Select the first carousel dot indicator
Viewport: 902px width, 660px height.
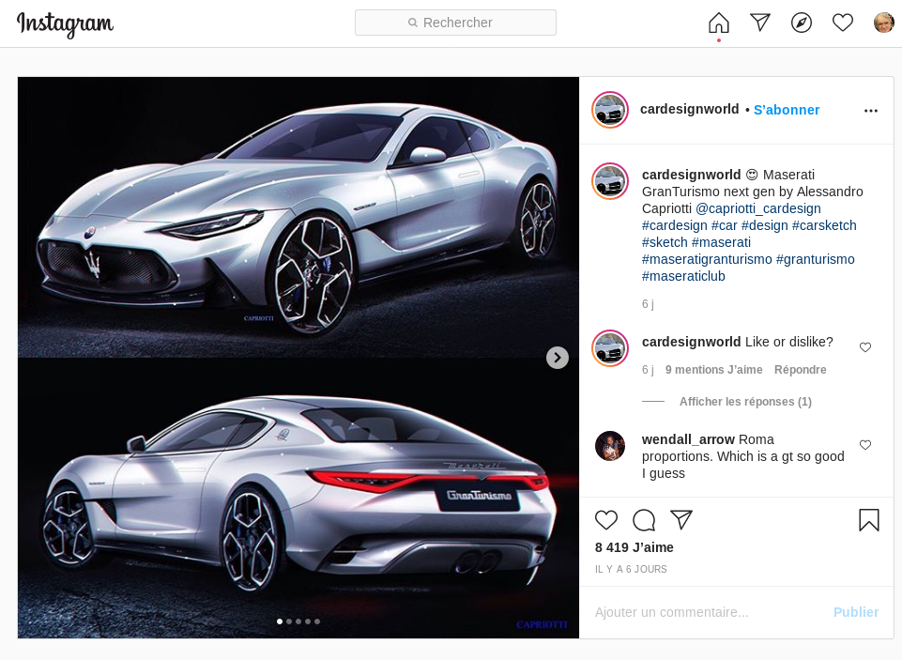[279, 621]
